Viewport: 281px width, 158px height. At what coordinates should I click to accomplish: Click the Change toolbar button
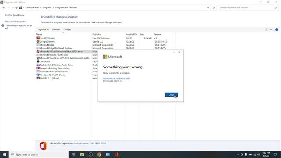coord(67,29)
